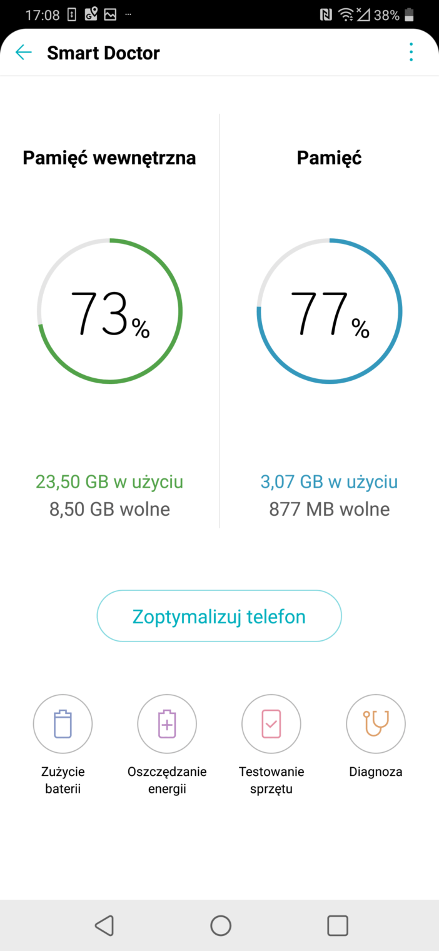439x951 pixels.
Task: Open the three-dot overflow menu
Action: [x=411, y=53]
